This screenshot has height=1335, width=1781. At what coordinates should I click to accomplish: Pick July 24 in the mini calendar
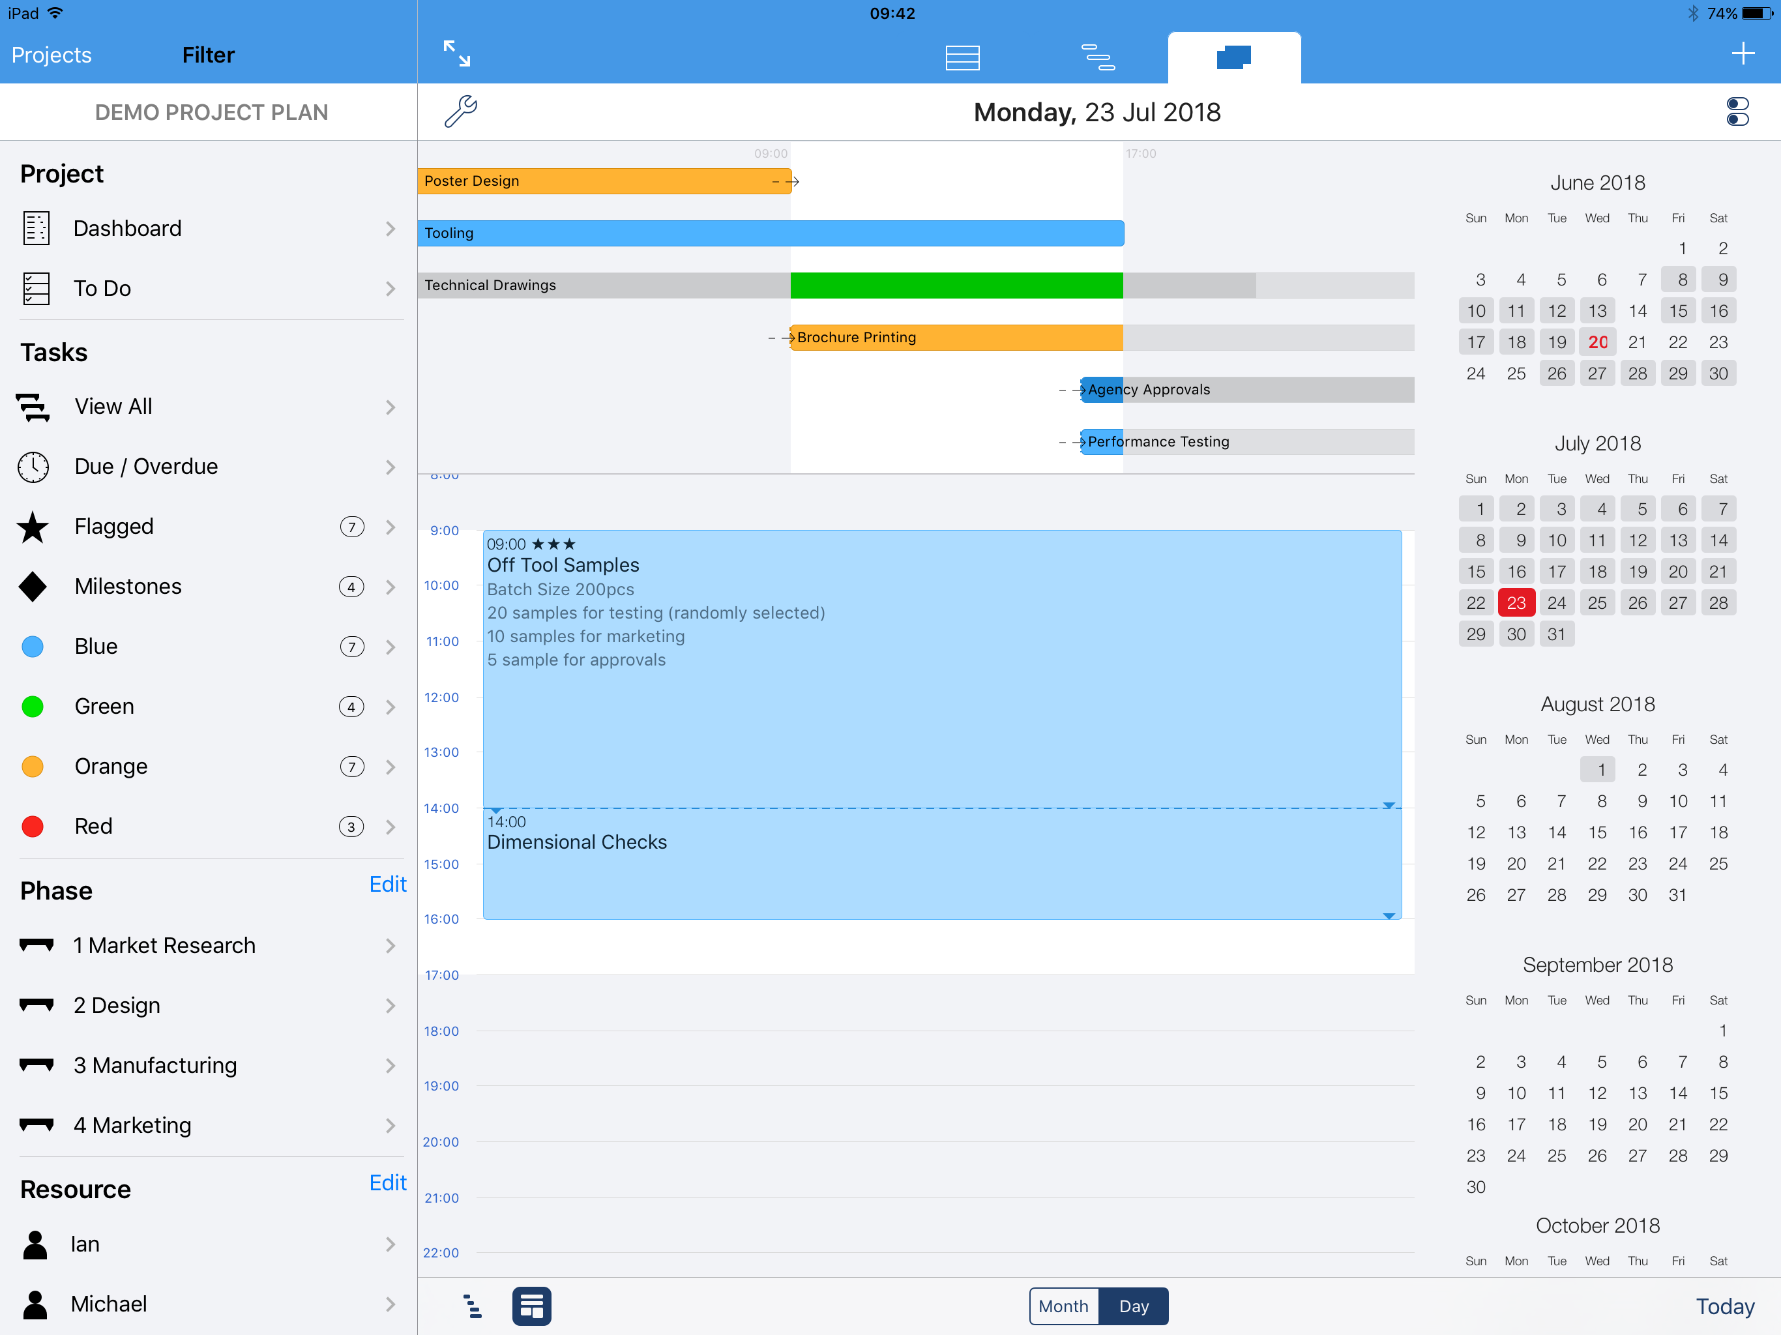(x=1556, y=603)
